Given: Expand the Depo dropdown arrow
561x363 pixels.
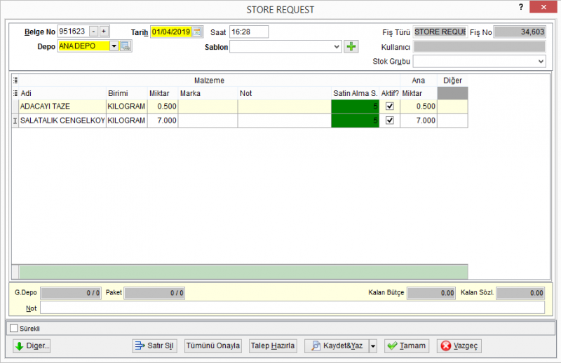Looking at the screenshot, I should 114,46.
